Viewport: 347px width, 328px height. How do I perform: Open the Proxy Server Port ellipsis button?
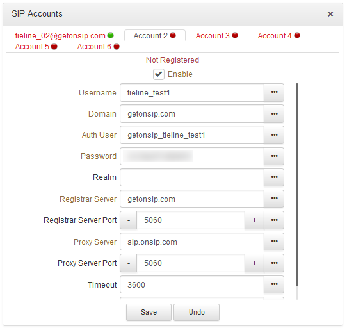[274, 263]
